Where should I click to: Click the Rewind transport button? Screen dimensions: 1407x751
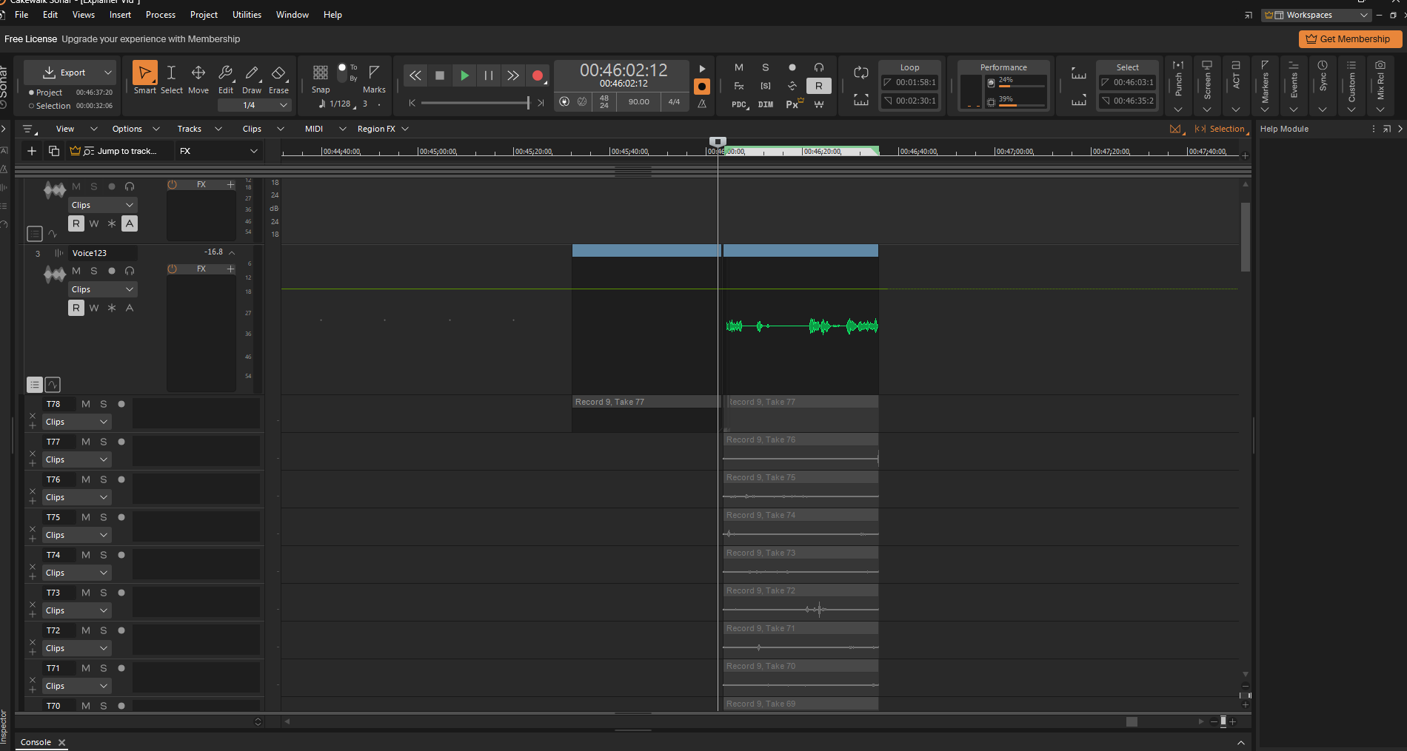tap(415, 75)
